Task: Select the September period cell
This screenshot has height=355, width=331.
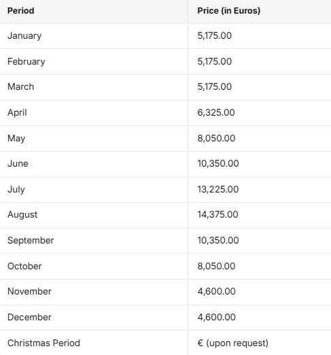Action: [94, 241]
